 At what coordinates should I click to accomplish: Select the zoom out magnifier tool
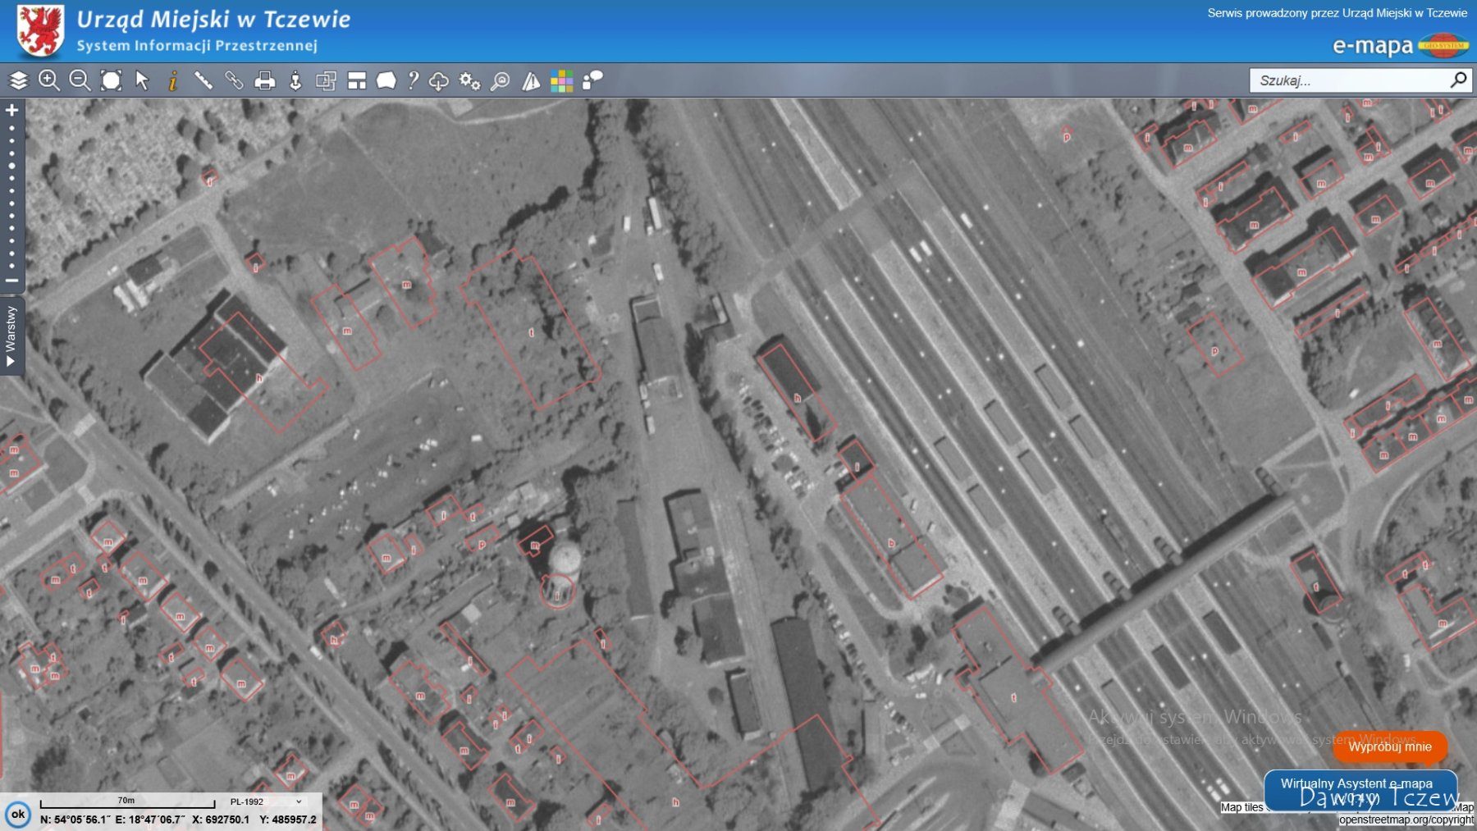80,80
